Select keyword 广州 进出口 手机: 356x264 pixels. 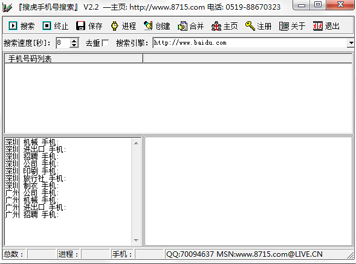[36, 207]
